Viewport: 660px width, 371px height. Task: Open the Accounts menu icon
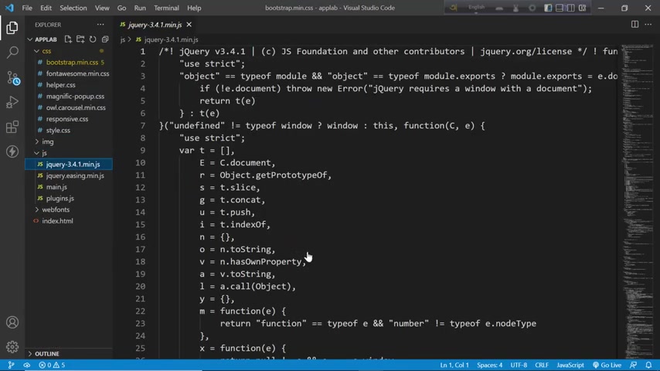pyautogui.click(x=12, y=322)
